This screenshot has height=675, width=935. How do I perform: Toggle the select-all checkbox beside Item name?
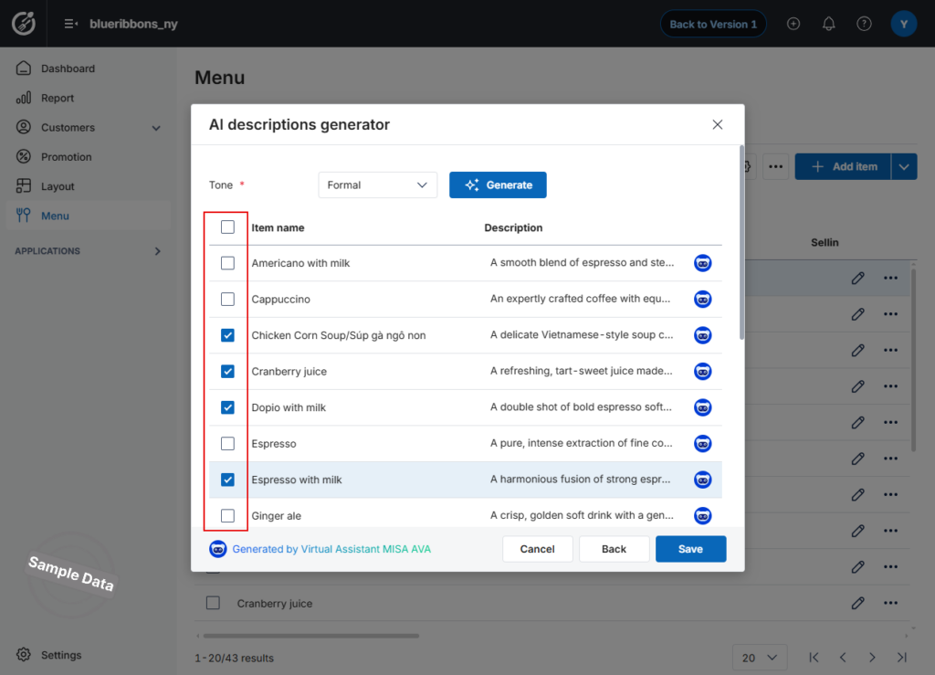click(227, 227)
